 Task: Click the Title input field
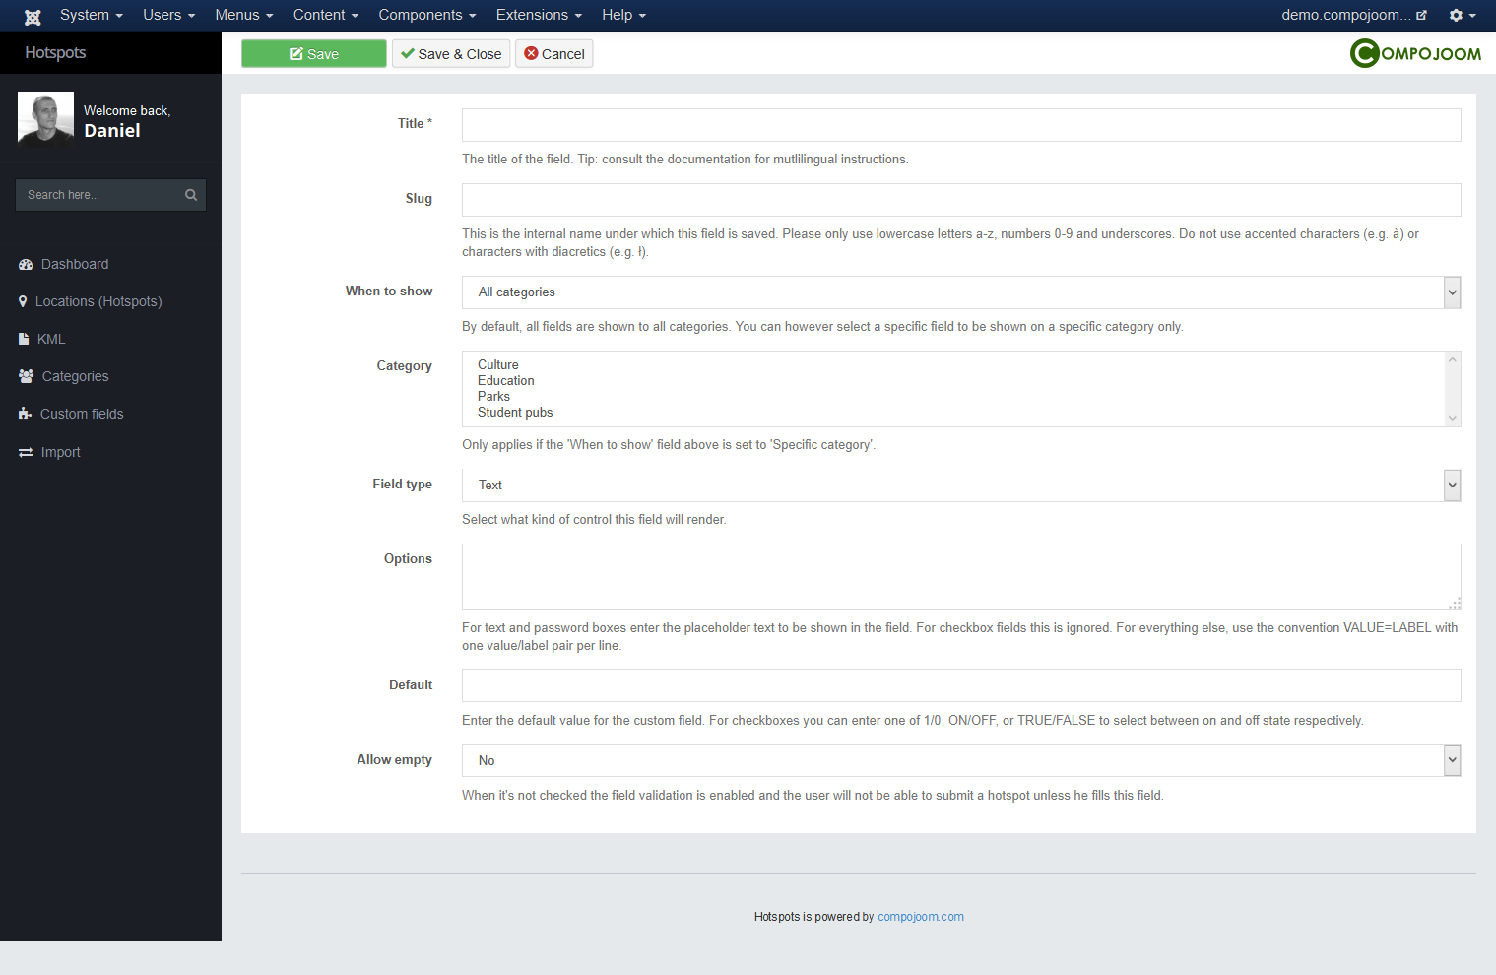961,125
